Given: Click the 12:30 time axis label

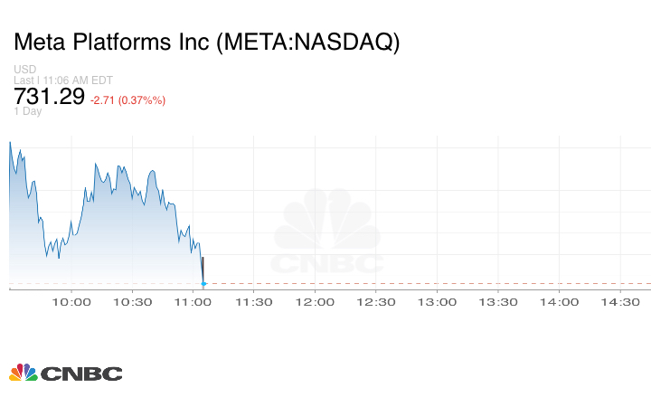Looking at the screenshot, I should 379,302.
